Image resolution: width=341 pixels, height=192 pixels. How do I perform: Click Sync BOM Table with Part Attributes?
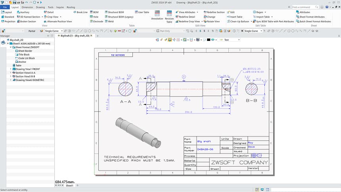[275, 21]
